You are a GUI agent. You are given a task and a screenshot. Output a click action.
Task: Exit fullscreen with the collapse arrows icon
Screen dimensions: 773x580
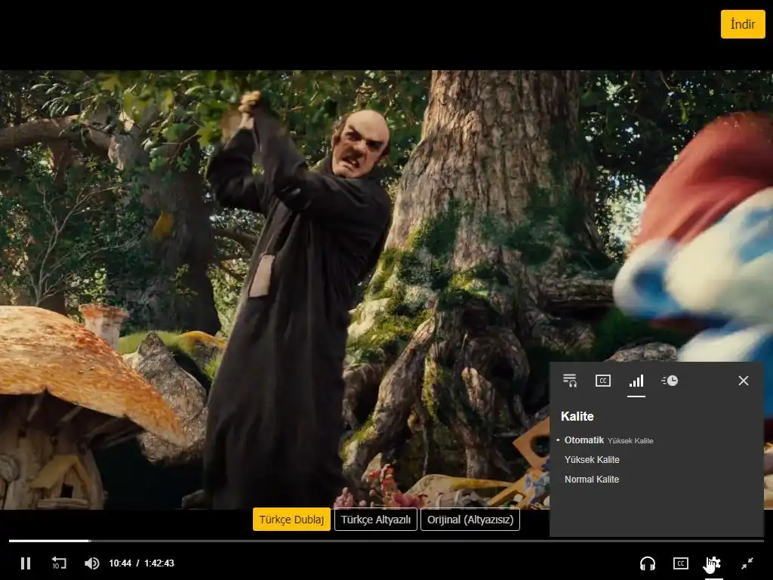click(x=747, y=563)
